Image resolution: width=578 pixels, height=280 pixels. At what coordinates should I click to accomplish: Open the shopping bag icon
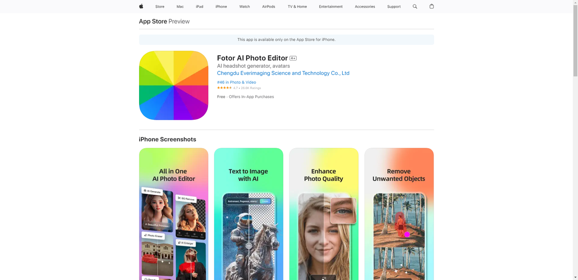[x=432, y=6]
